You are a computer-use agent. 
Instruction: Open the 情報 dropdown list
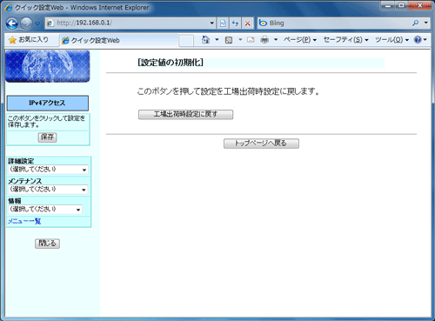(45, 210)
